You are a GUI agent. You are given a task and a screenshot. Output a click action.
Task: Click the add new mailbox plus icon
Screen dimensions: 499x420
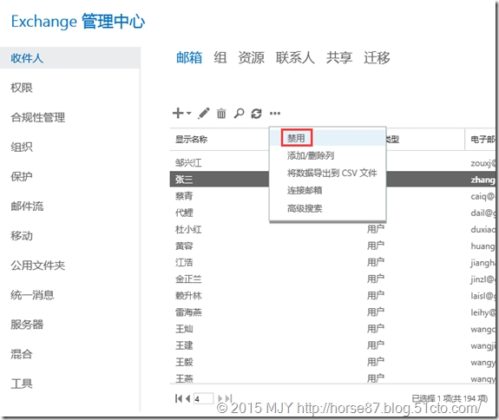coord(178,114)
